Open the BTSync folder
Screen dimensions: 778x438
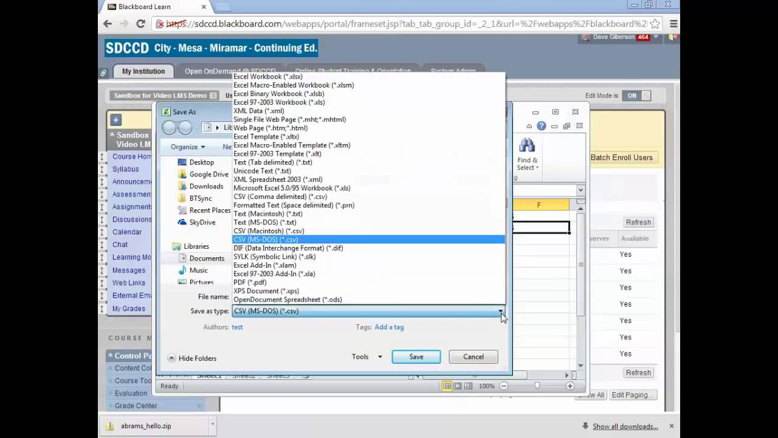pos(194,198)
